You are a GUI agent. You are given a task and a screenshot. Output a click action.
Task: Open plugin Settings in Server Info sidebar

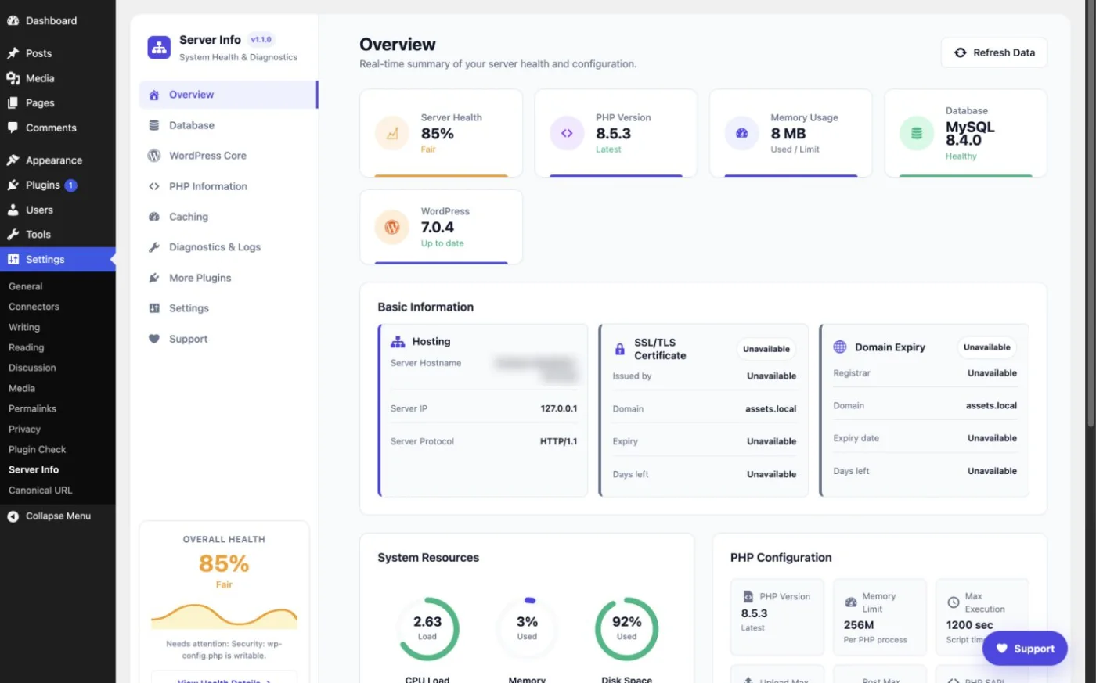(228, 308)
